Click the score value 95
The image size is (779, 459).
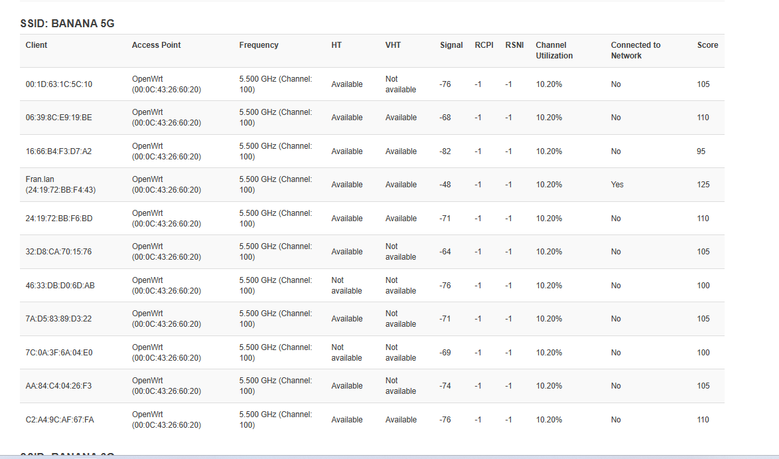coord(701,151)
